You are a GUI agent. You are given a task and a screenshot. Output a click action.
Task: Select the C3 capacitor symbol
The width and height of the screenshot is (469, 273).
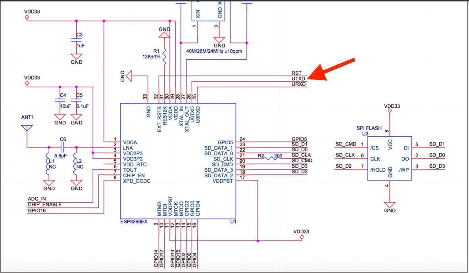point(76,40)
